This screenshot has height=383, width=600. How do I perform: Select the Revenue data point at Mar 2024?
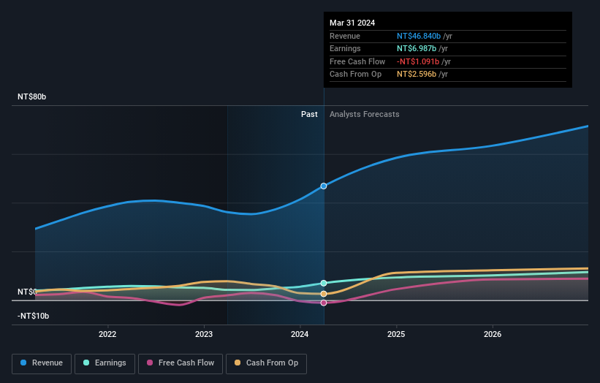pos(324,186)
